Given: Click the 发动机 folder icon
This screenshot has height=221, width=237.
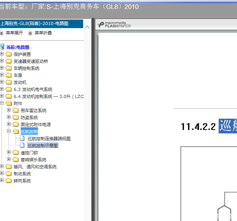Looking at the screenshot, I should (x=9, y=82).
